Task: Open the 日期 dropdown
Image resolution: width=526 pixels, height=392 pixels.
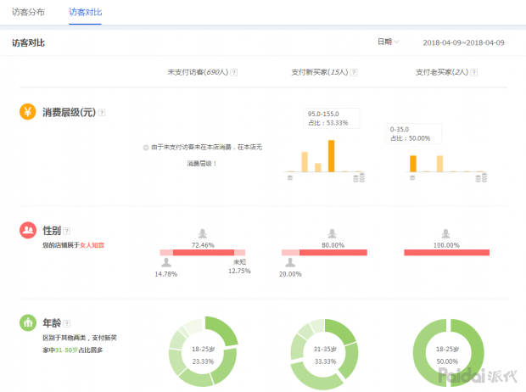Action: point(387,42)
